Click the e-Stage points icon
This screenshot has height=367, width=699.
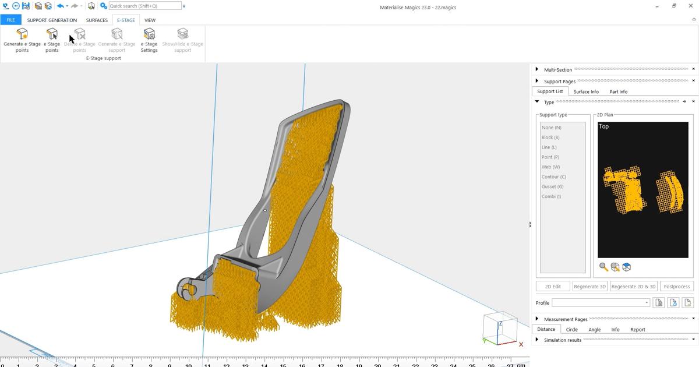pyautogui.click(x=52, y=40)
